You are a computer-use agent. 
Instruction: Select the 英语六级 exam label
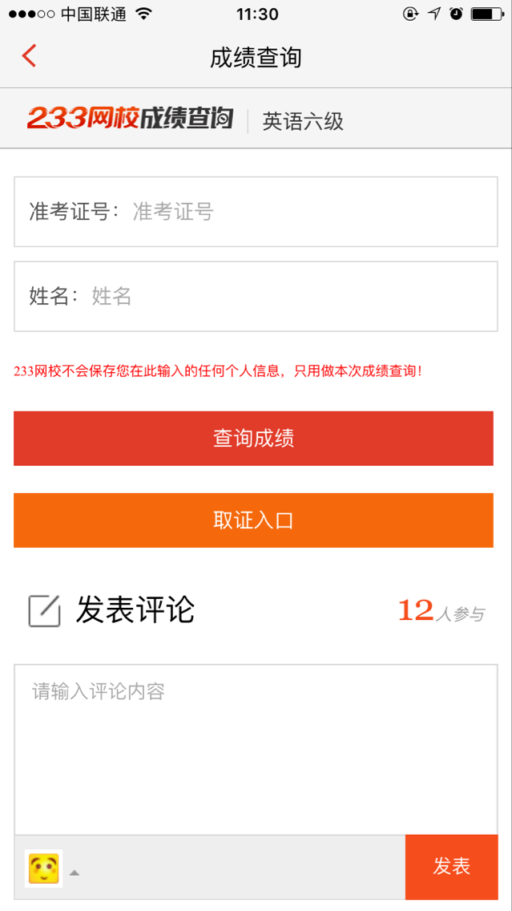pyautogui.click(x=303, y=121)
